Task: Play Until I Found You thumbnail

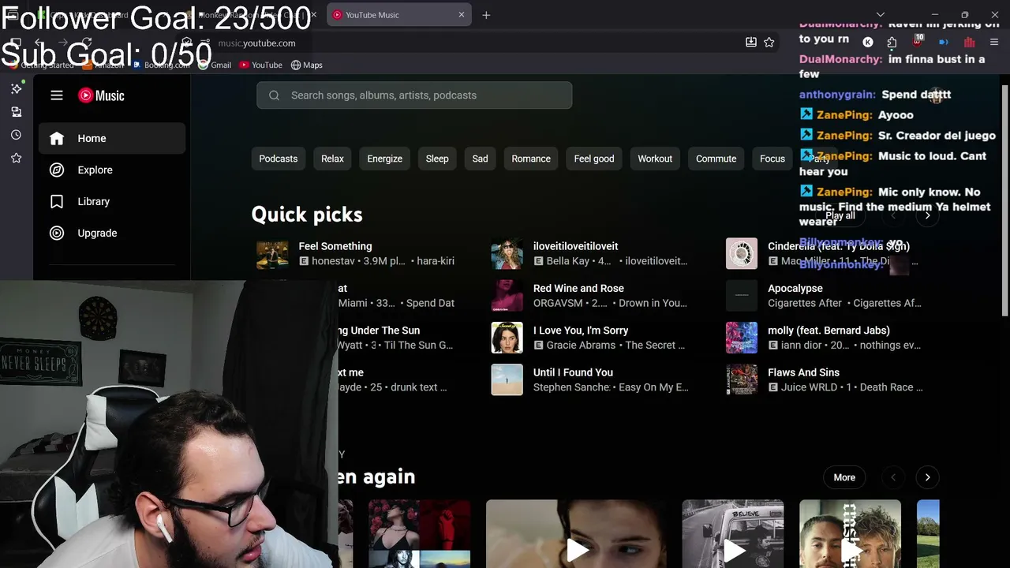Action: pos(507,380)
